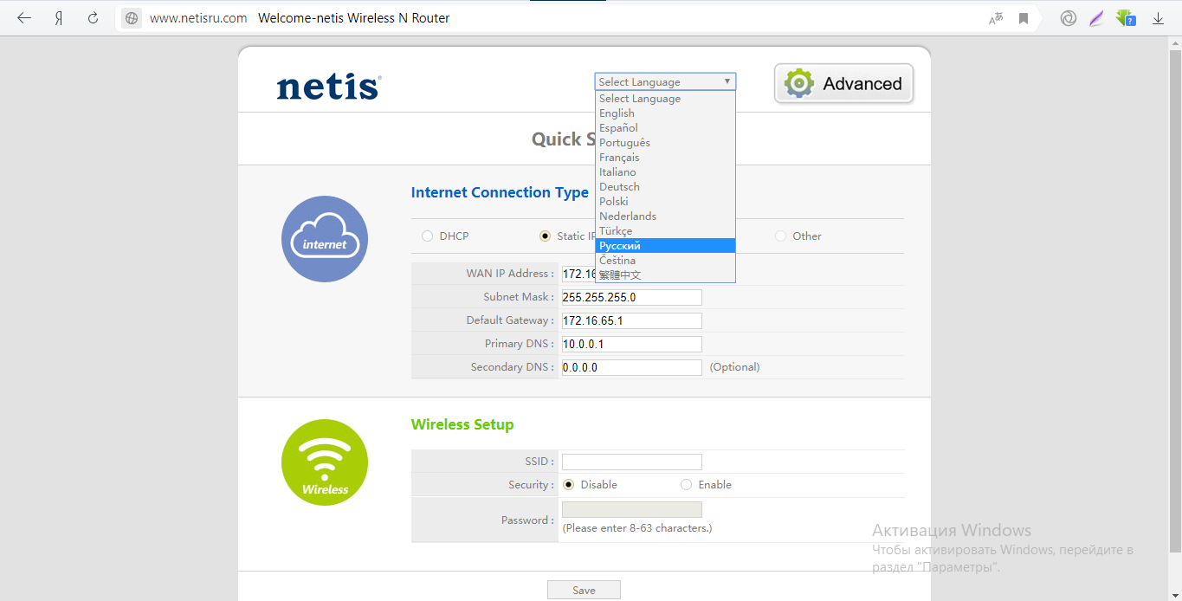Click the blue internet cloud icon
Image resolution: width=1182 pixels, height=601 pixels.
coord(325,239)
